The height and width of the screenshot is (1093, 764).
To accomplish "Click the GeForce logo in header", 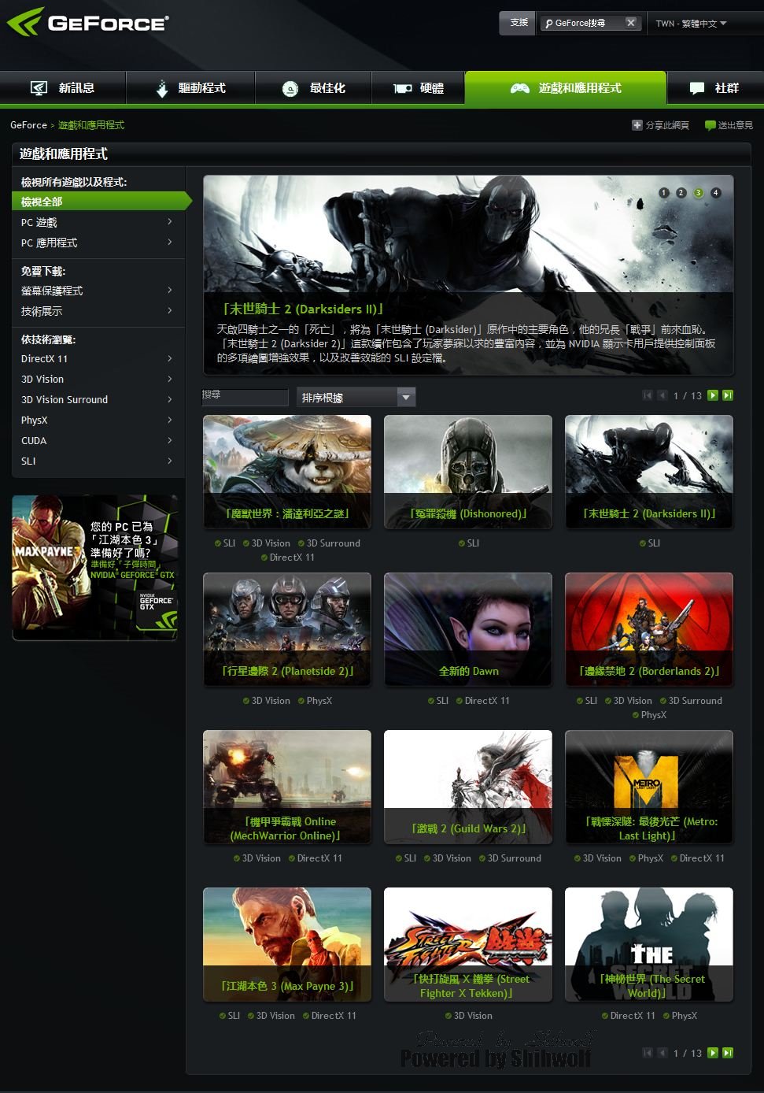I will [87, 23].
